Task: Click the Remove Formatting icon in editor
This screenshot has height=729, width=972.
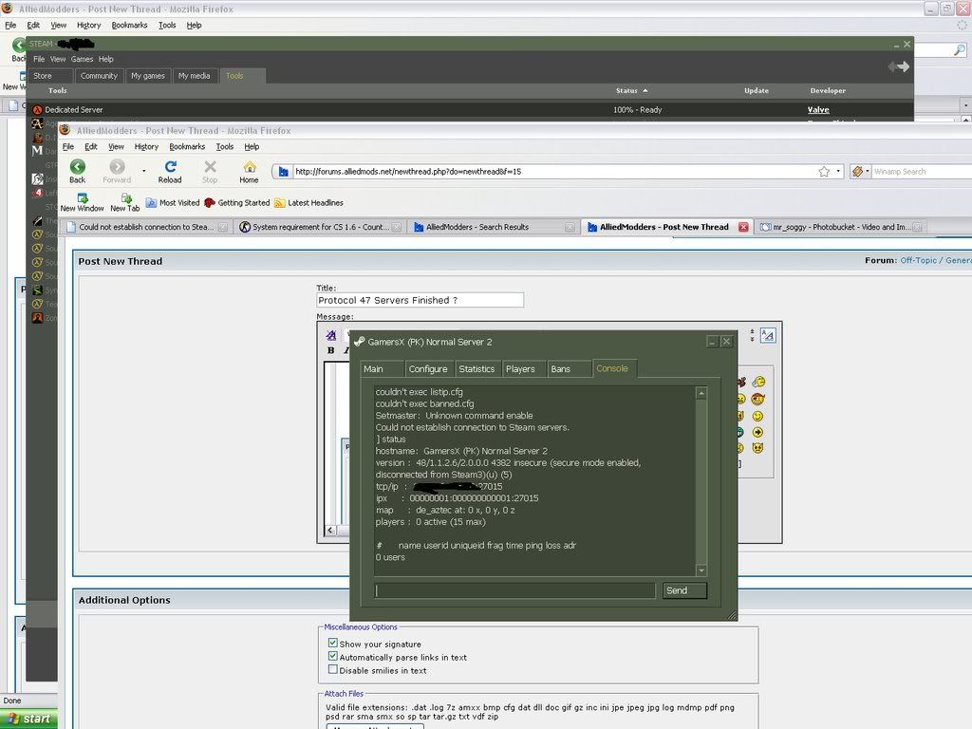Action: coord(331,335)
